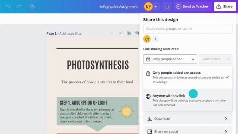
Task: Focus the Add people, groups, or teams field
Action: [x=187, y=29]
